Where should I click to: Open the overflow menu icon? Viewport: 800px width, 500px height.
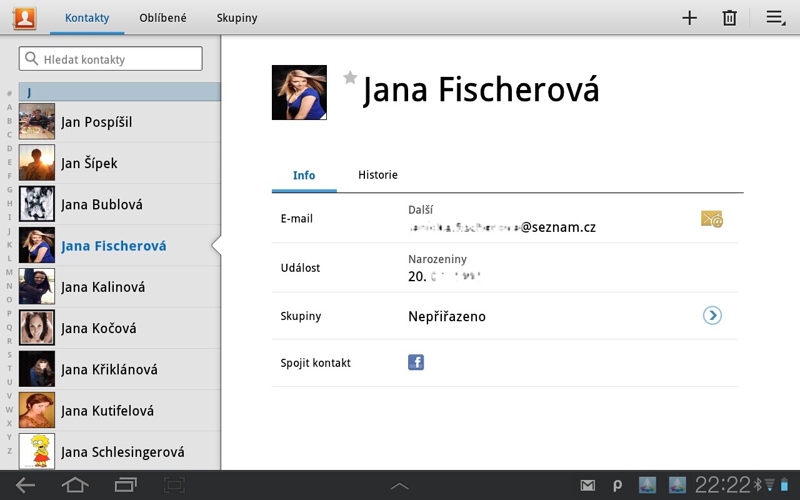coord(775,17)
